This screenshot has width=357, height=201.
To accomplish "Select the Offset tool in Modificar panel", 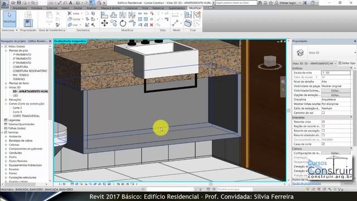I will click(x=113, y=15).
